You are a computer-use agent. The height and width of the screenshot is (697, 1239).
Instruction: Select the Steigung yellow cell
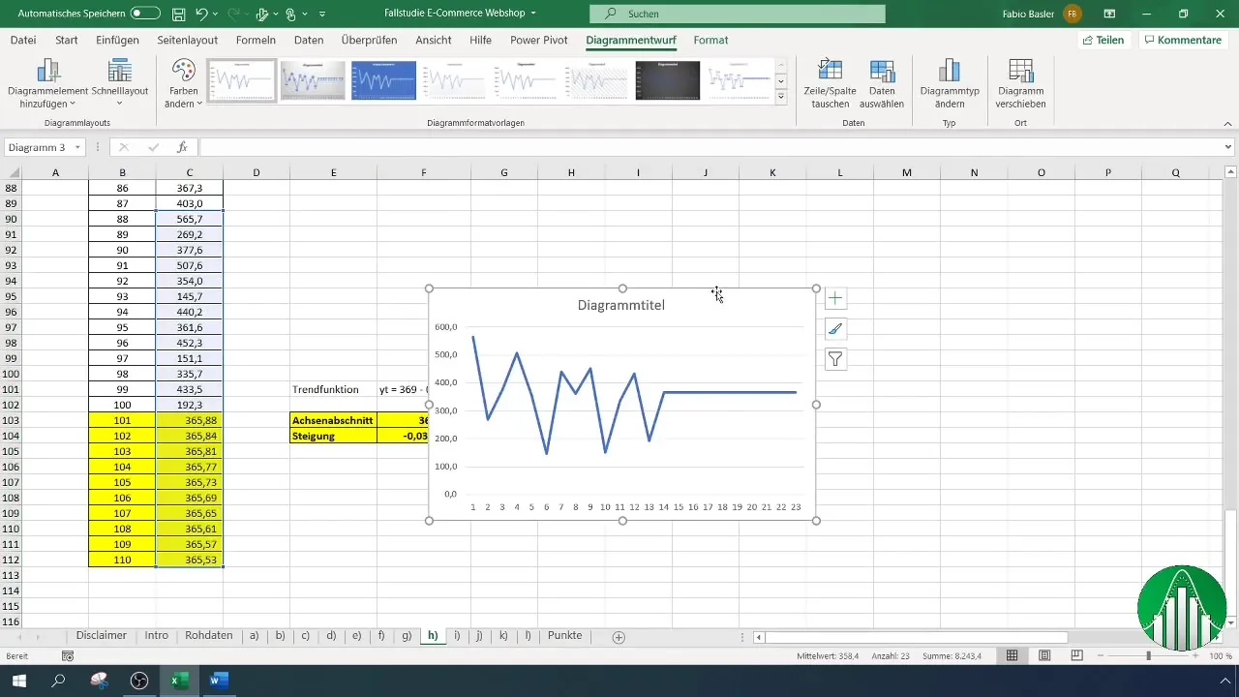[x=333, y=436]
